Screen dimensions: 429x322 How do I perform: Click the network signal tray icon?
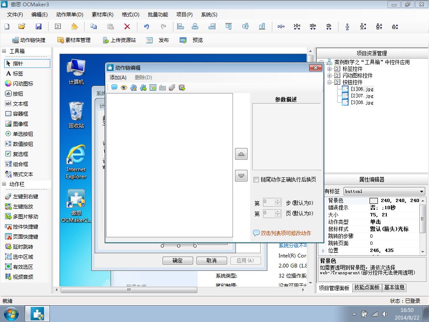pos(374,314)
